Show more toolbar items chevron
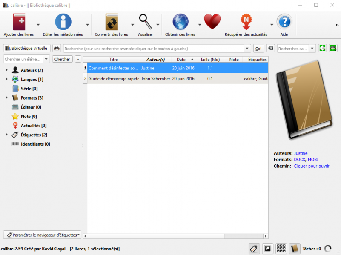Screen dimensions: 341x255 (x=337, y=25)
